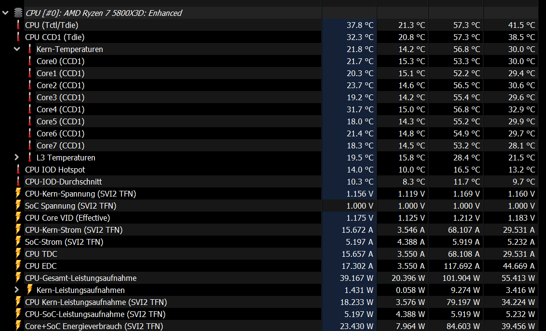The width and height of the screenshot is (546, 331).
Task: Click minimum value 8.3 °C of CPU-IOD-Durchschnitt
Action: pos(414,182)
